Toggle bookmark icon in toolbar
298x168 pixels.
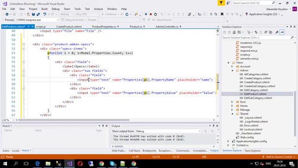pos(222,14)
